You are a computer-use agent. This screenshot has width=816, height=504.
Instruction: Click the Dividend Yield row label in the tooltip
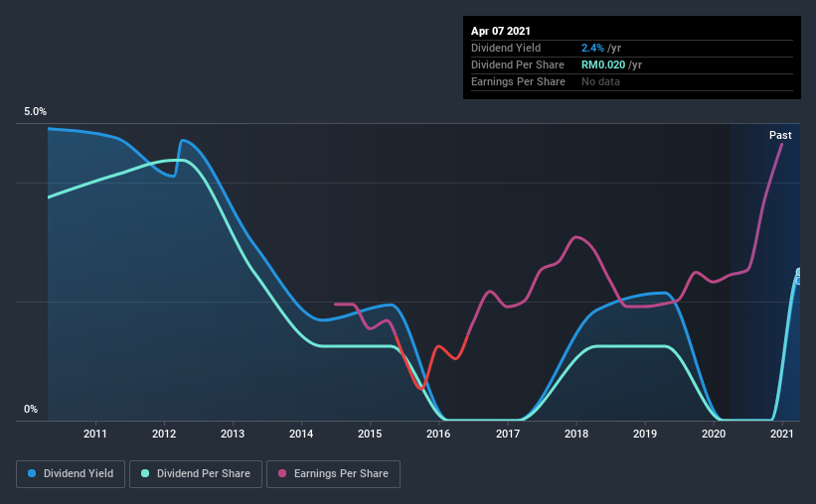pos(506,48)
